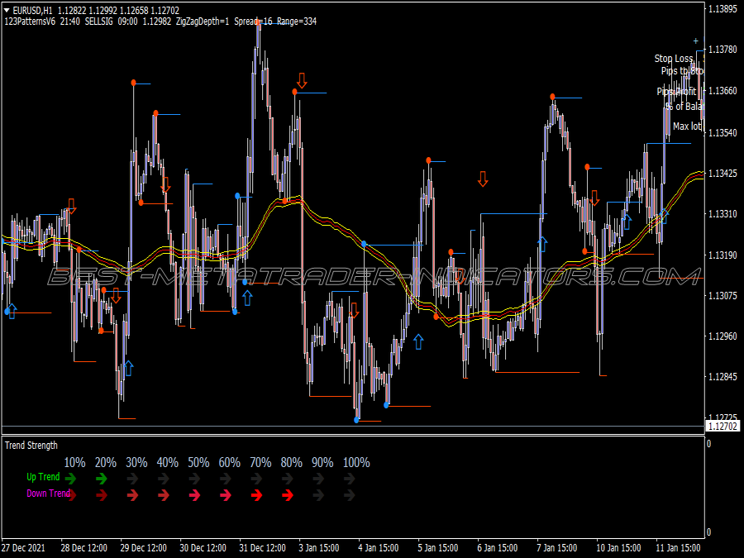Screen dimensions: 744x558
Task: Click the 1.12845 price scale label
Action: 723,377
